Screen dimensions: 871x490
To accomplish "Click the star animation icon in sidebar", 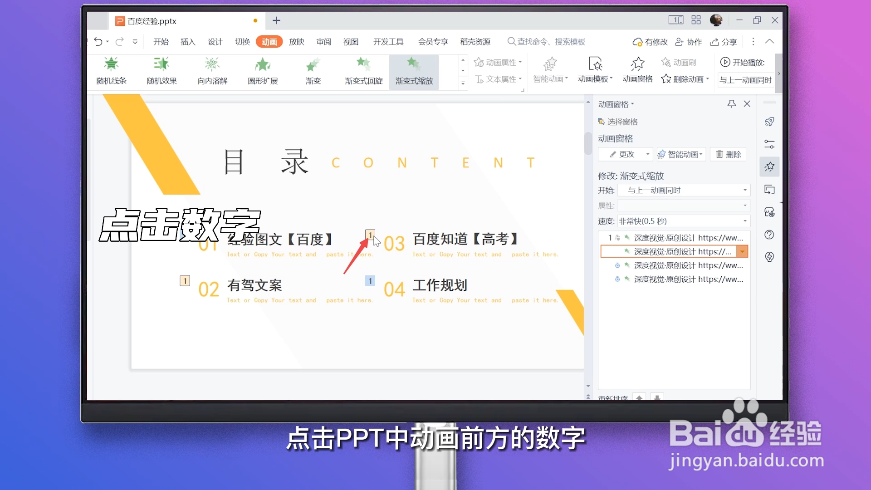I will [x=769, y=167].
